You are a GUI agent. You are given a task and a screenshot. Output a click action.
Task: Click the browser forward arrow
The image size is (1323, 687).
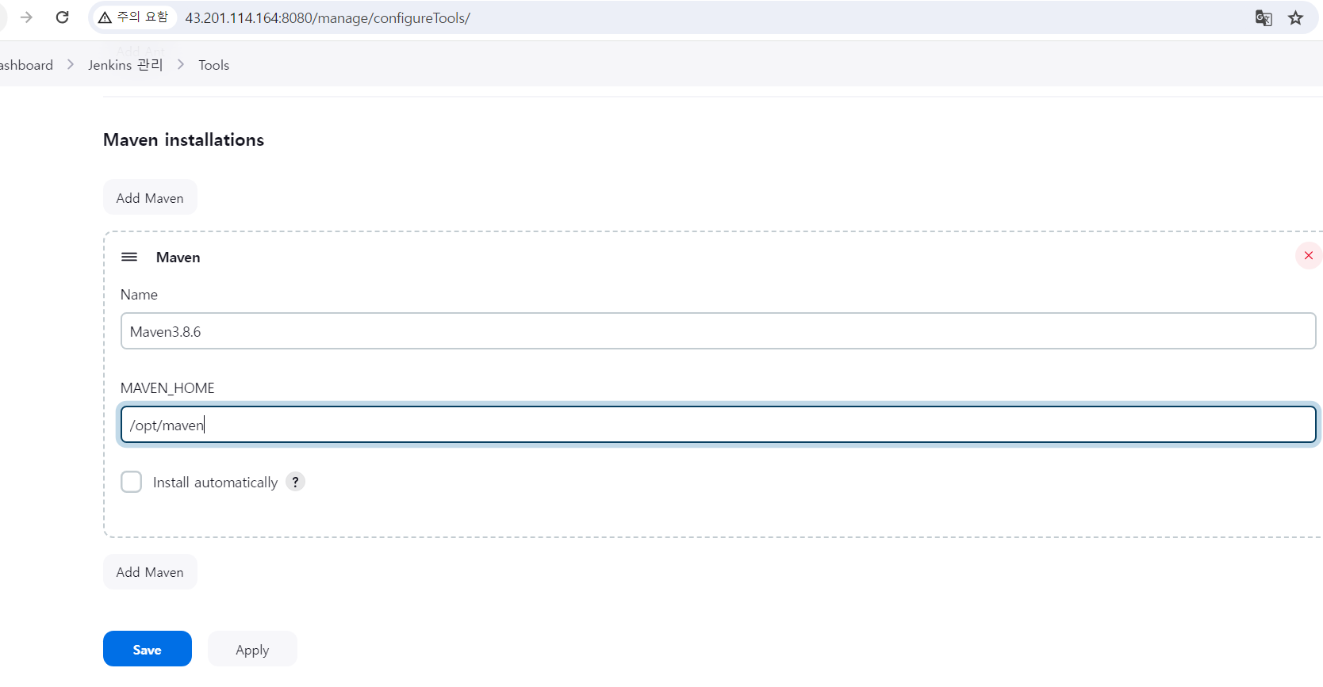[x=26, y=17]
